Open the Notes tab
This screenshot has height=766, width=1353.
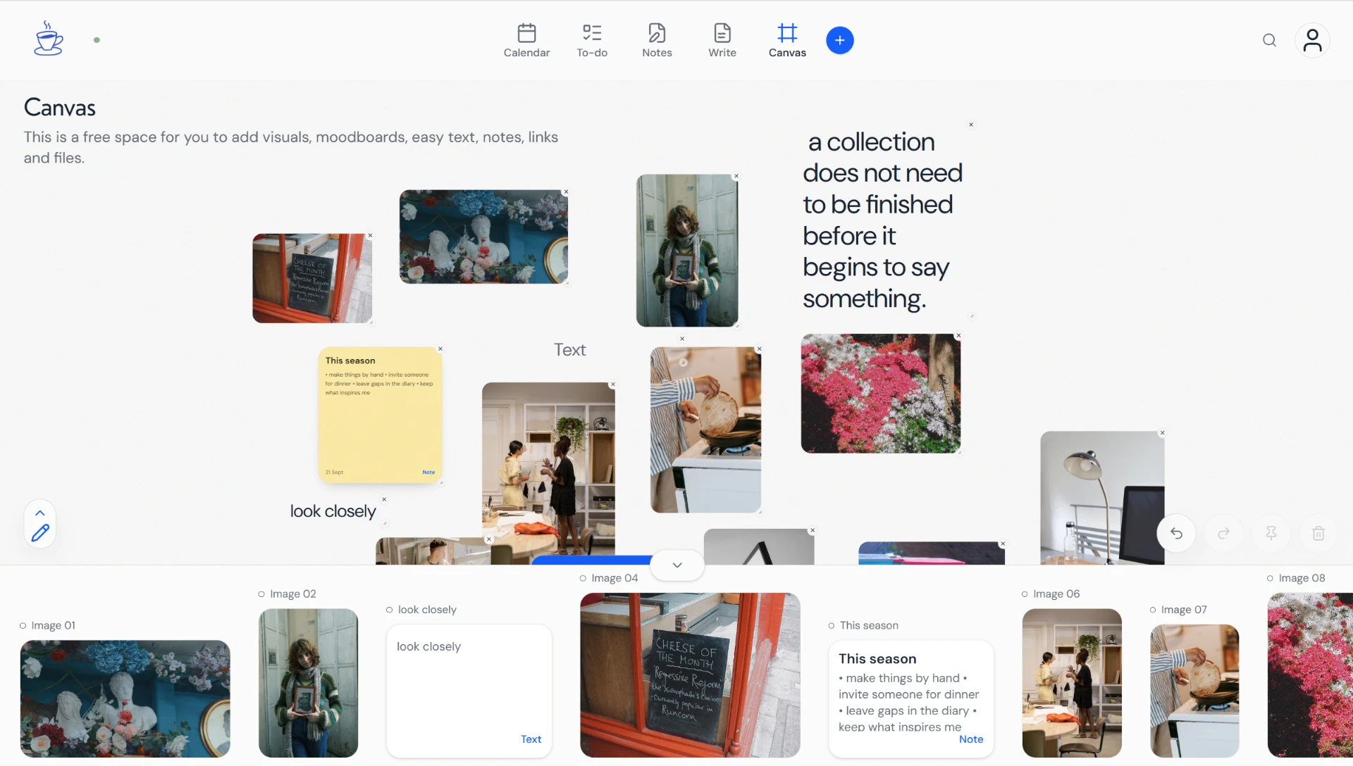click(657, 40)
